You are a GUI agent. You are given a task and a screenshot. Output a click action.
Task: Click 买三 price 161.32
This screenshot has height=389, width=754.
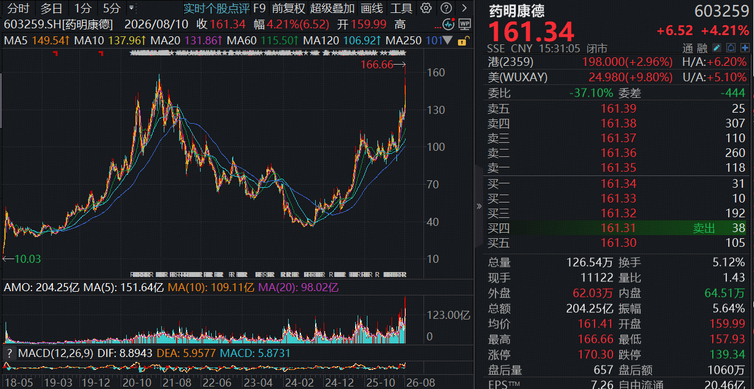pos(619,214)
